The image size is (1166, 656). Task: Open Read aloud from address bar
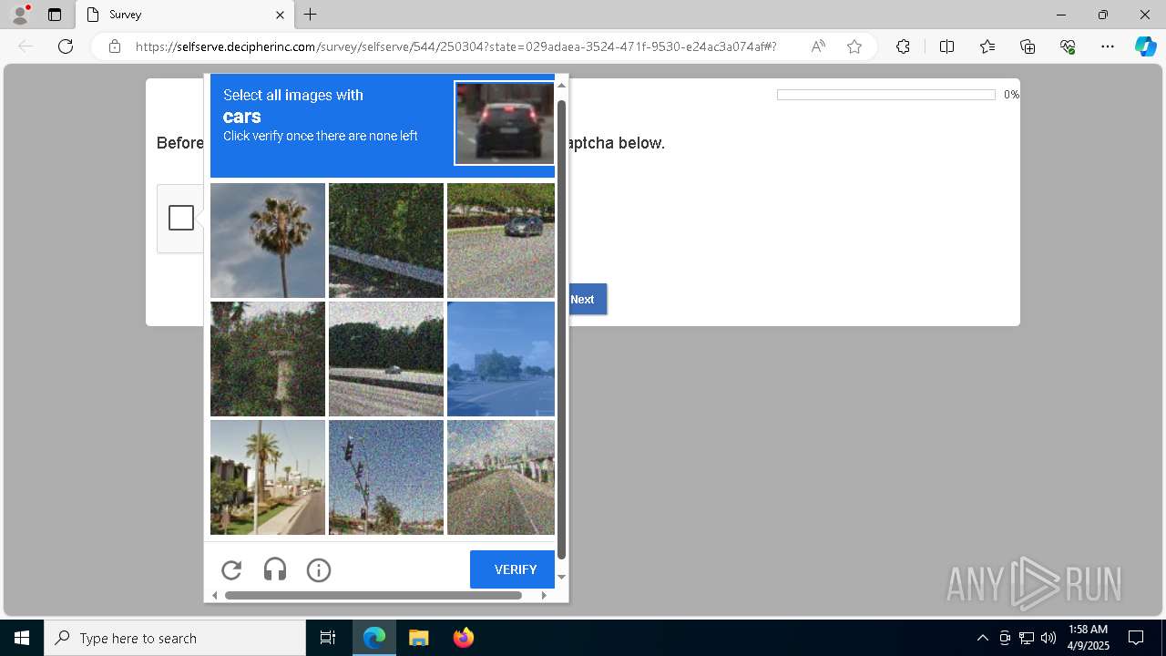818,46
